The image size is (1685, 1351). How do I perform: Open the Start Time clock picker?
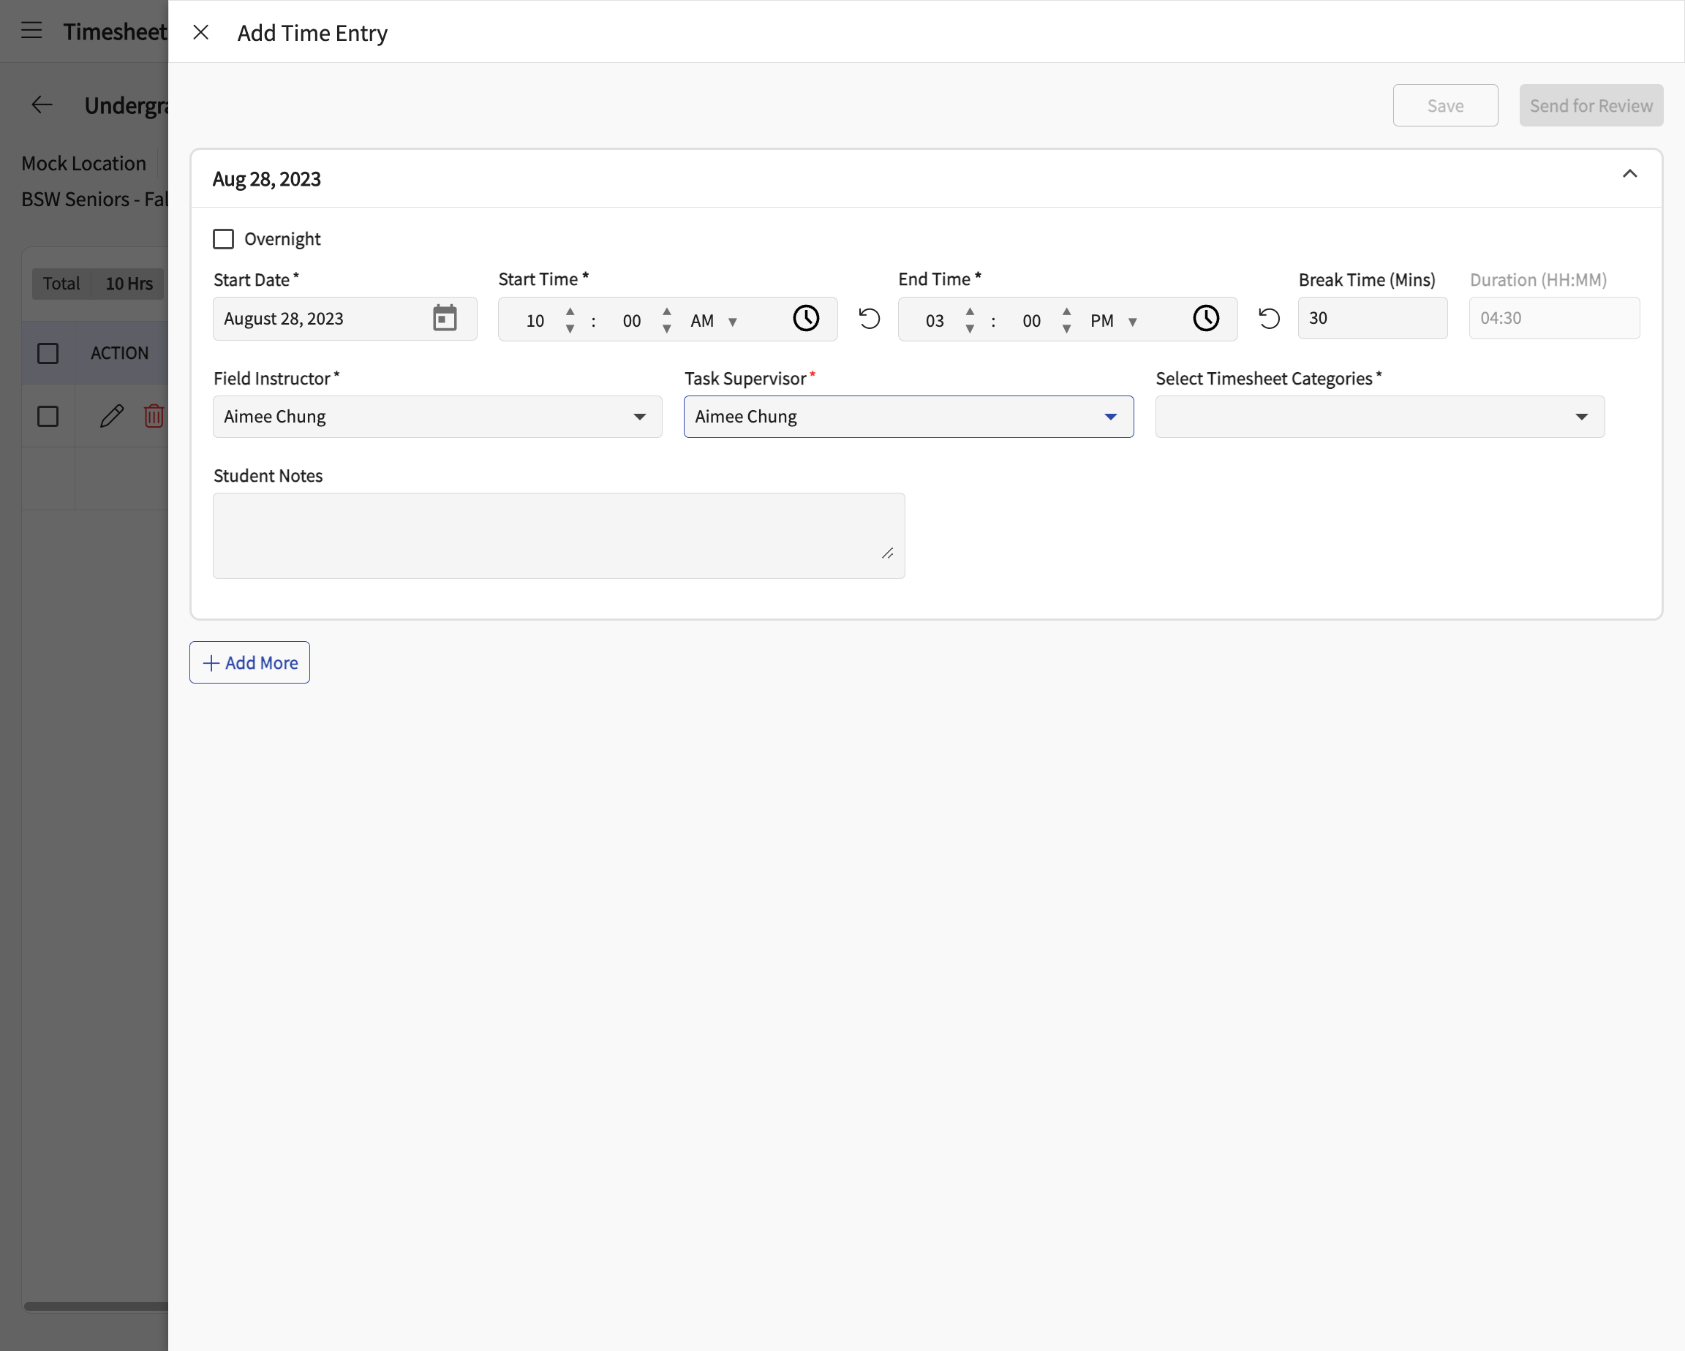[806, 318]
